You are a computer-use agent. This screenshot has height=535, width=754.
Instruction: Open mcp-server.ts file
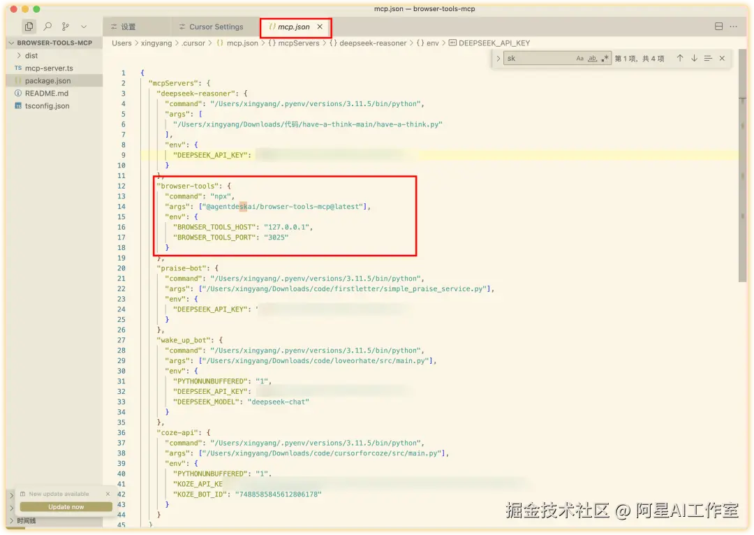tap(49, 68)
